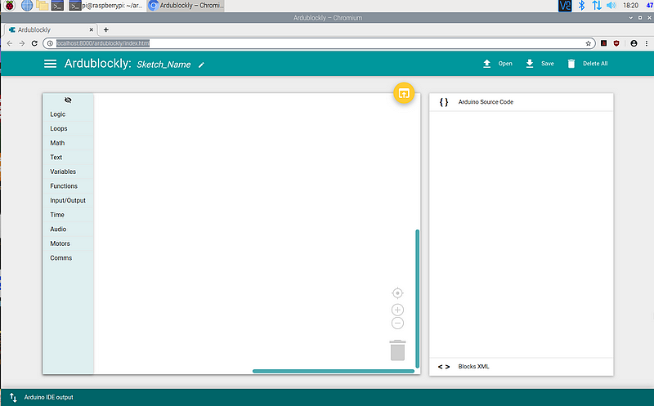The image size is (654, 406).
Task: Click the arrows icon in IDE output bar
Action: (13, 398)
